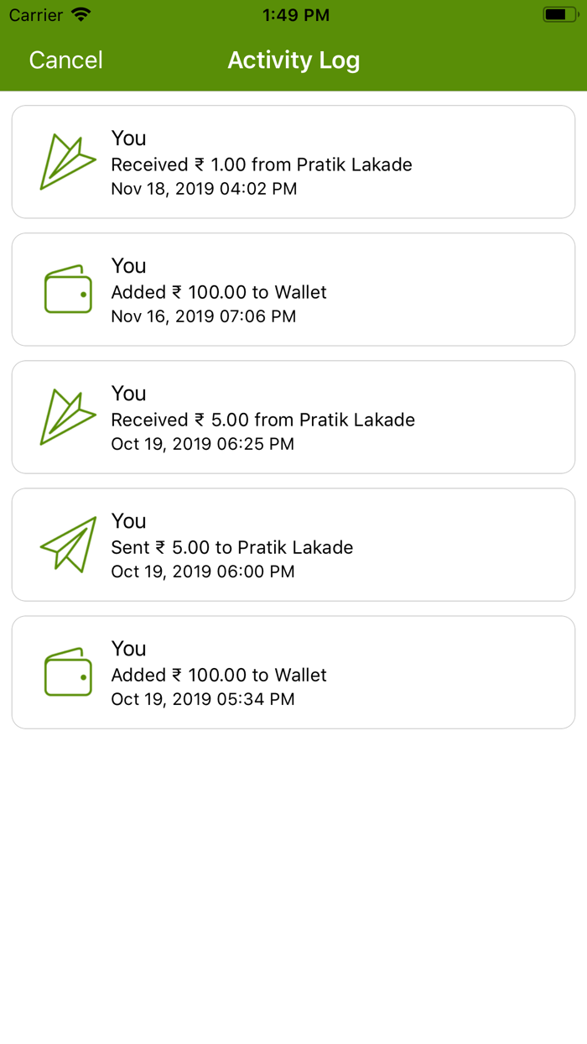This screenshot has height=1044, width=587.
Task: Click the Wi-Fi icon in status bar
Action: click(x=81, y=15)
